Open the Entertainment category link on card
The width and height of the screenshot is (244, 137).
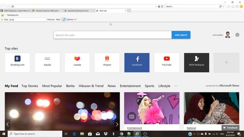click(x=135, y=128)
